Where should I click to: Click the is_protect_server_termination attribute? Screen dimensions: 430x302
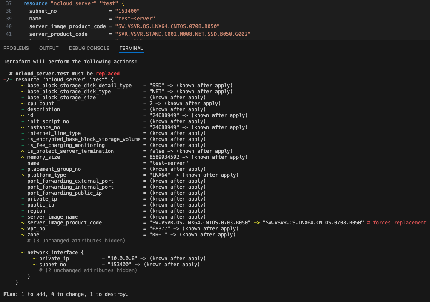coord(71,151)
